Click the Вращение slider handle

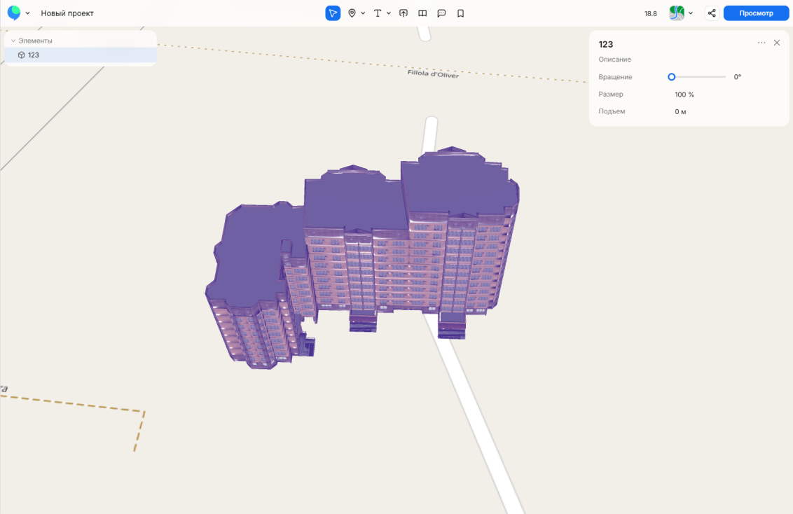pyautogui.click(x=672, y=77)
